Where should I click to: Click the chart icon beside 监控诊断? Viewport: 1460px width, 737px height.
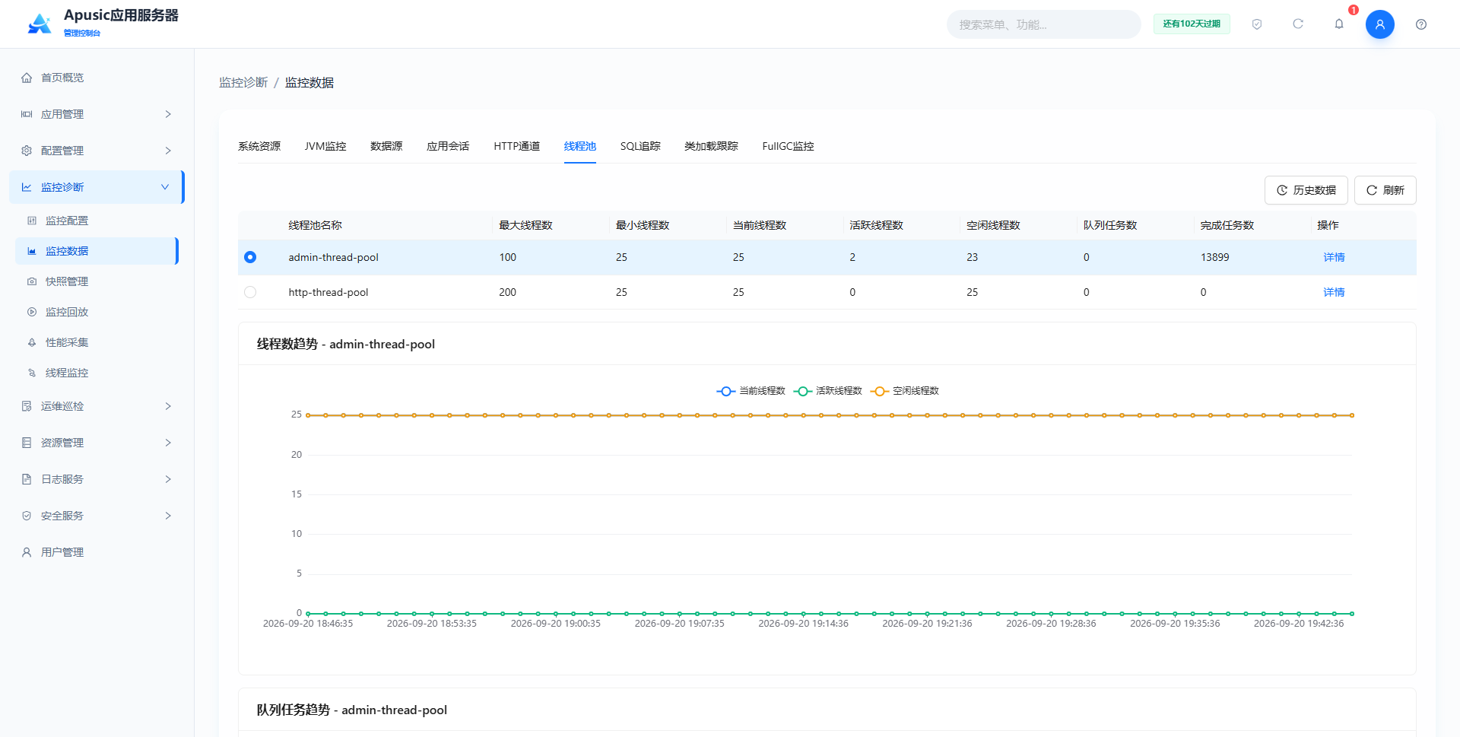[x=27, y=187]
